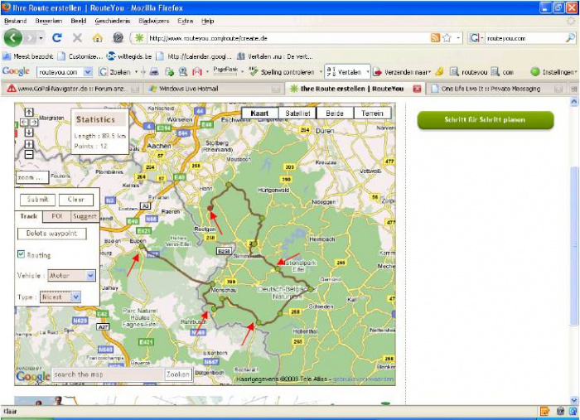Bookmark this page with the star icon

click(447, 38)
